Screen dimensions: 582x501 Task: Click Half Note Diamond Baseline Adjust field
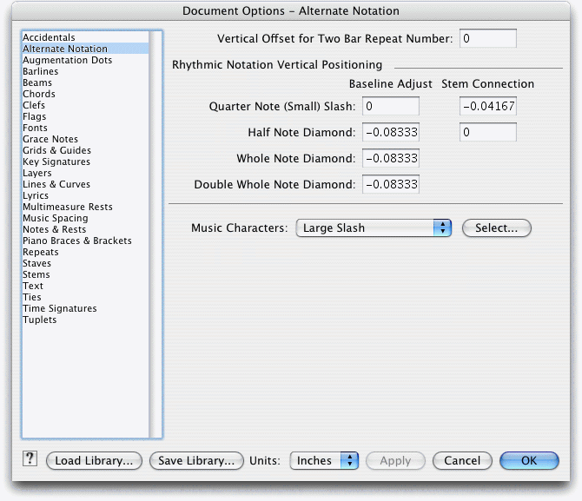391,132
